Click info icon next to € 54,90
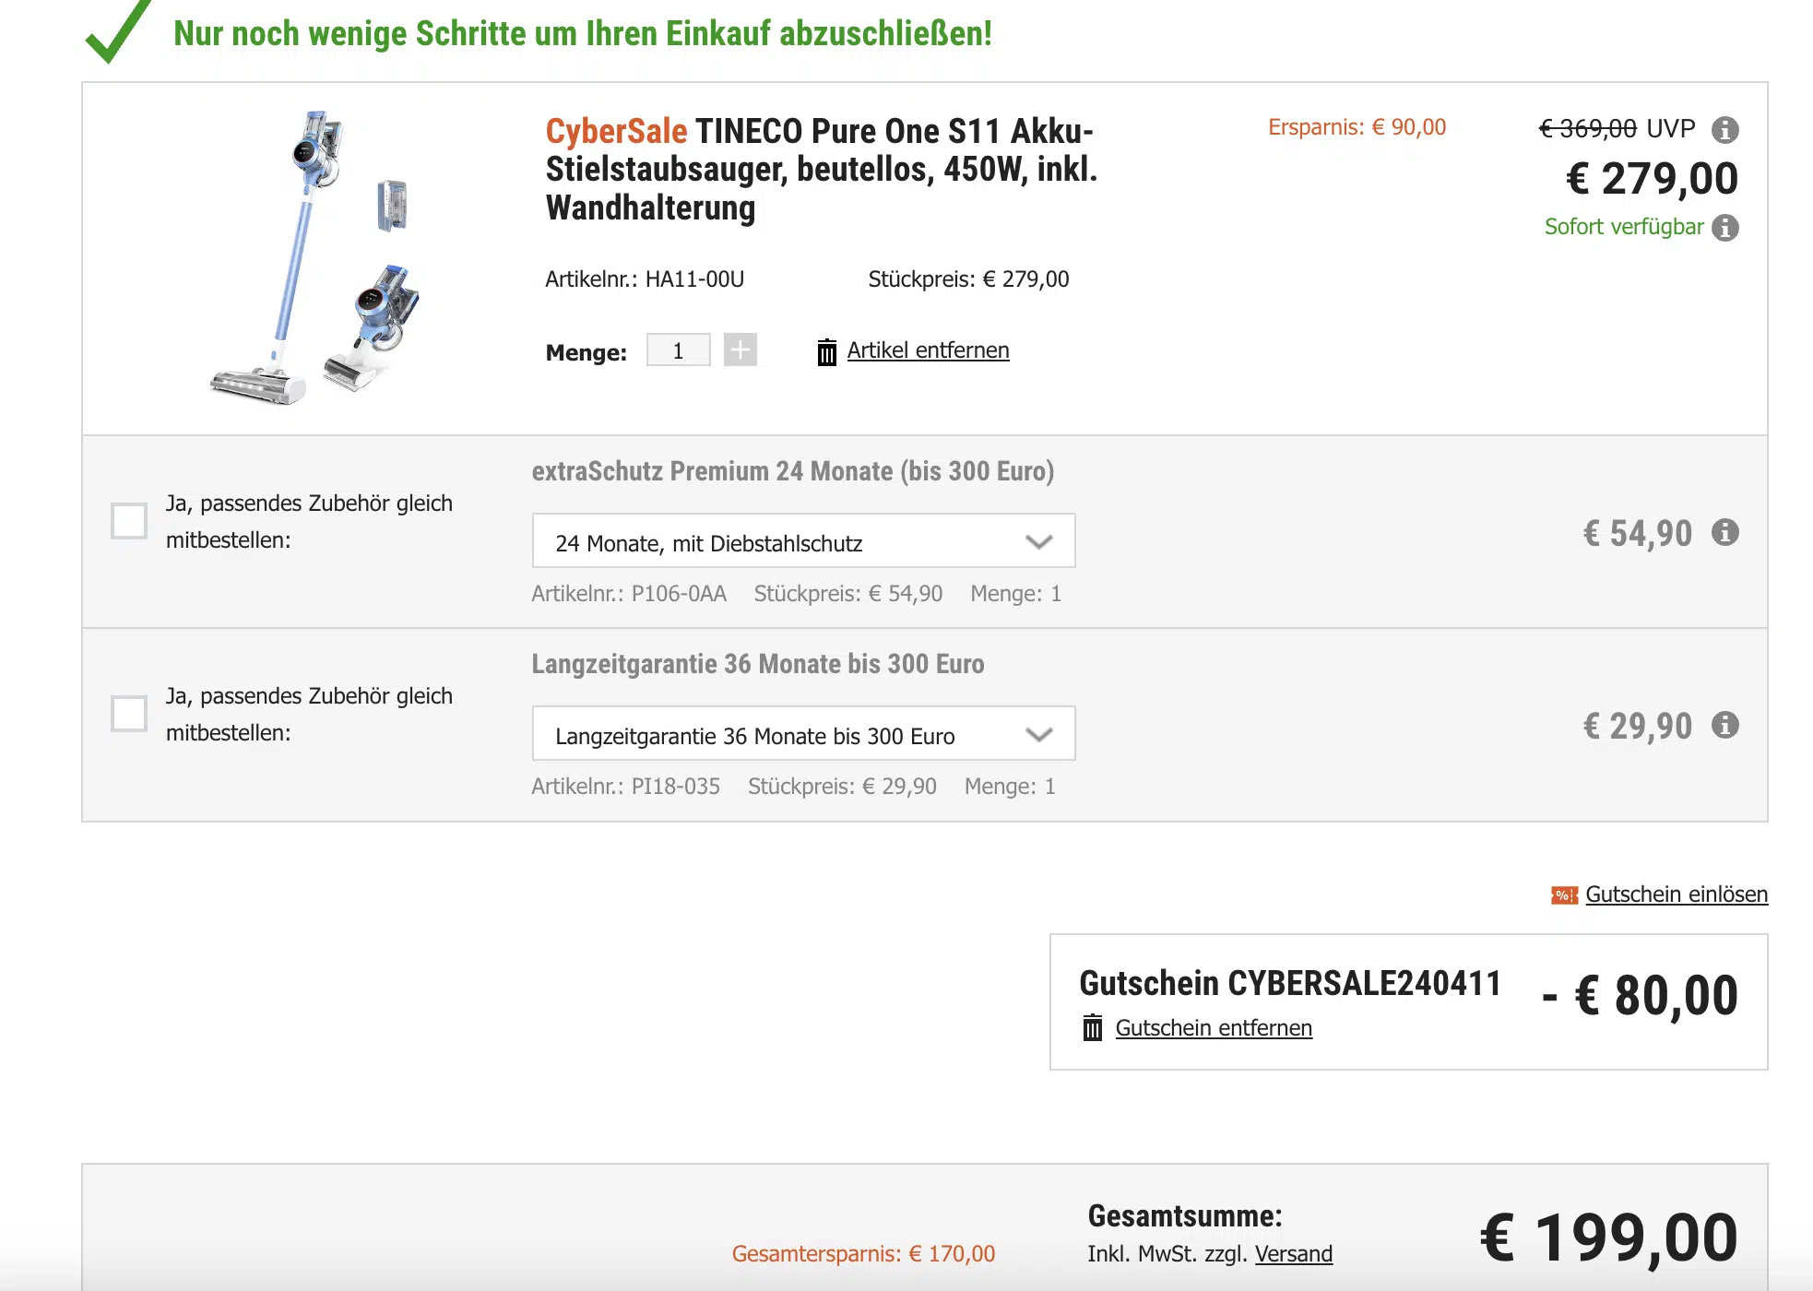This screenshot has height=1291, width=1813. 1724,532
